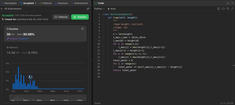
Task: Open the Python language dropdown
Action: 100,9
